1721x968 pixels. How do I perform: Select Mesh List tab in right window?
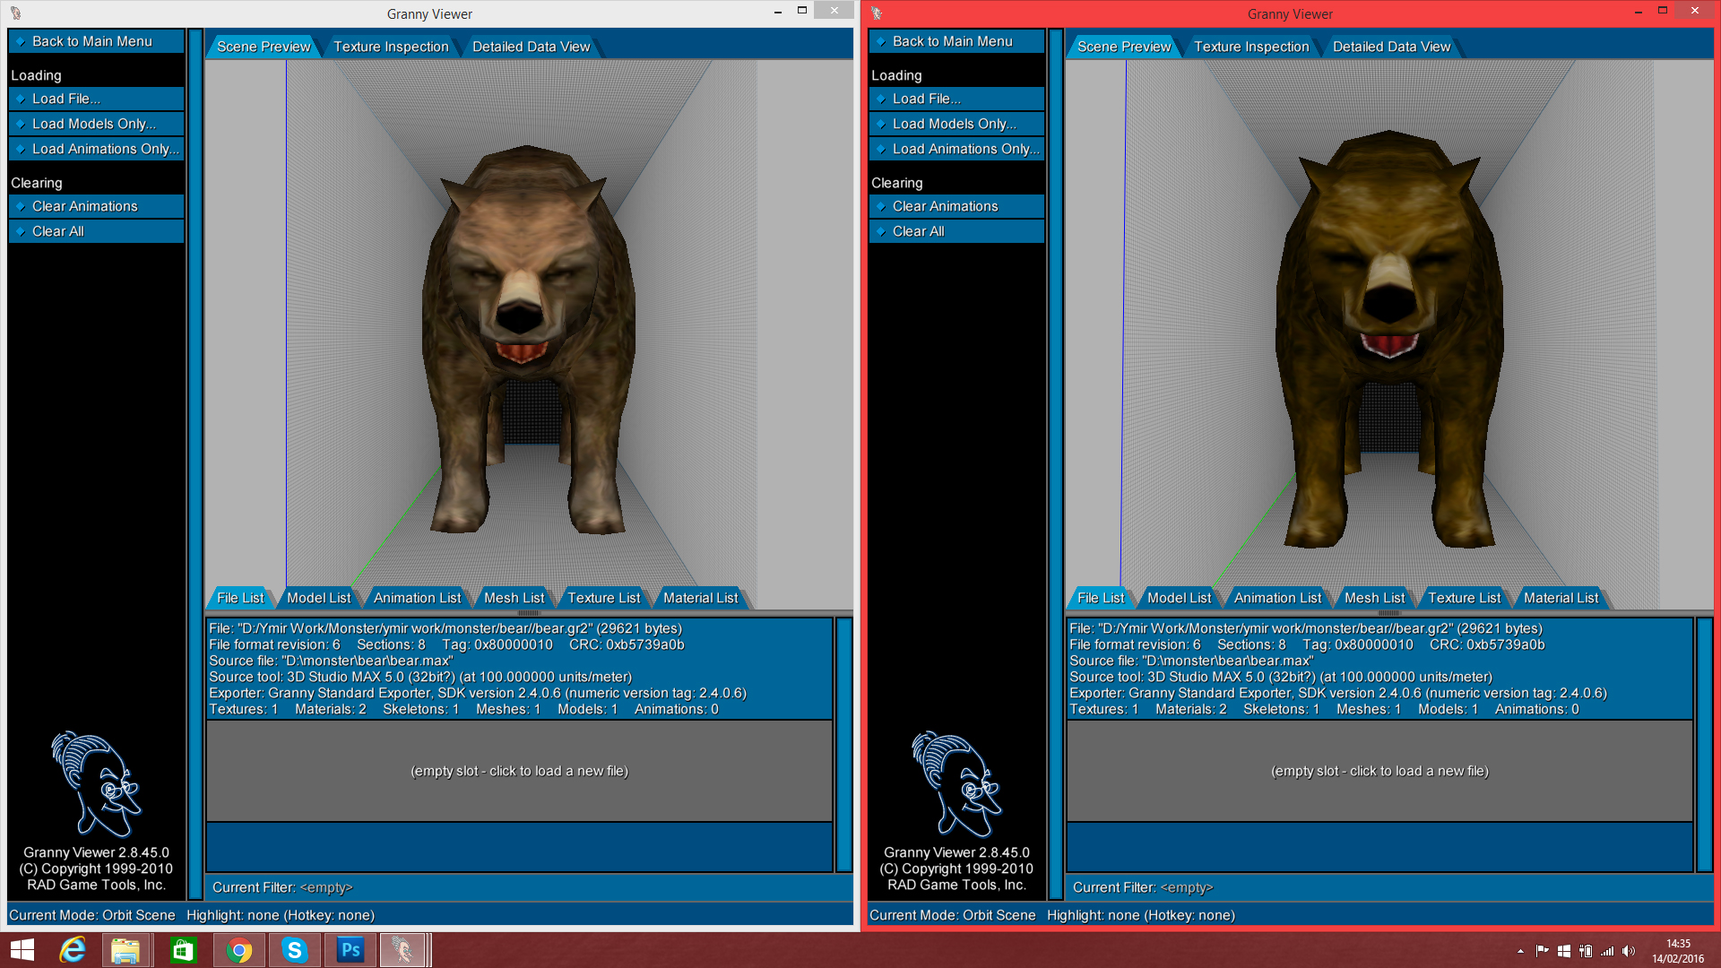(1375, 598)
